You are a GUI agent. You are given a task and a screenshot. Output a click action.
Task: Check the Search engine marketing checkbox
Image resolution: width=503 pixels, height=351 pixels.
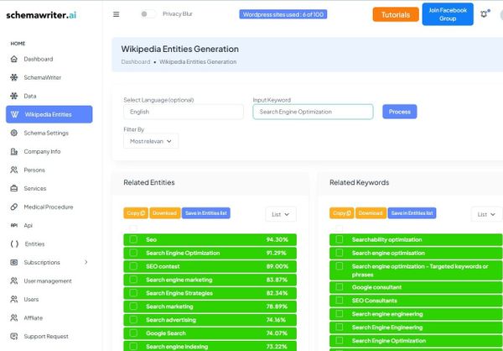click(133, 280)
